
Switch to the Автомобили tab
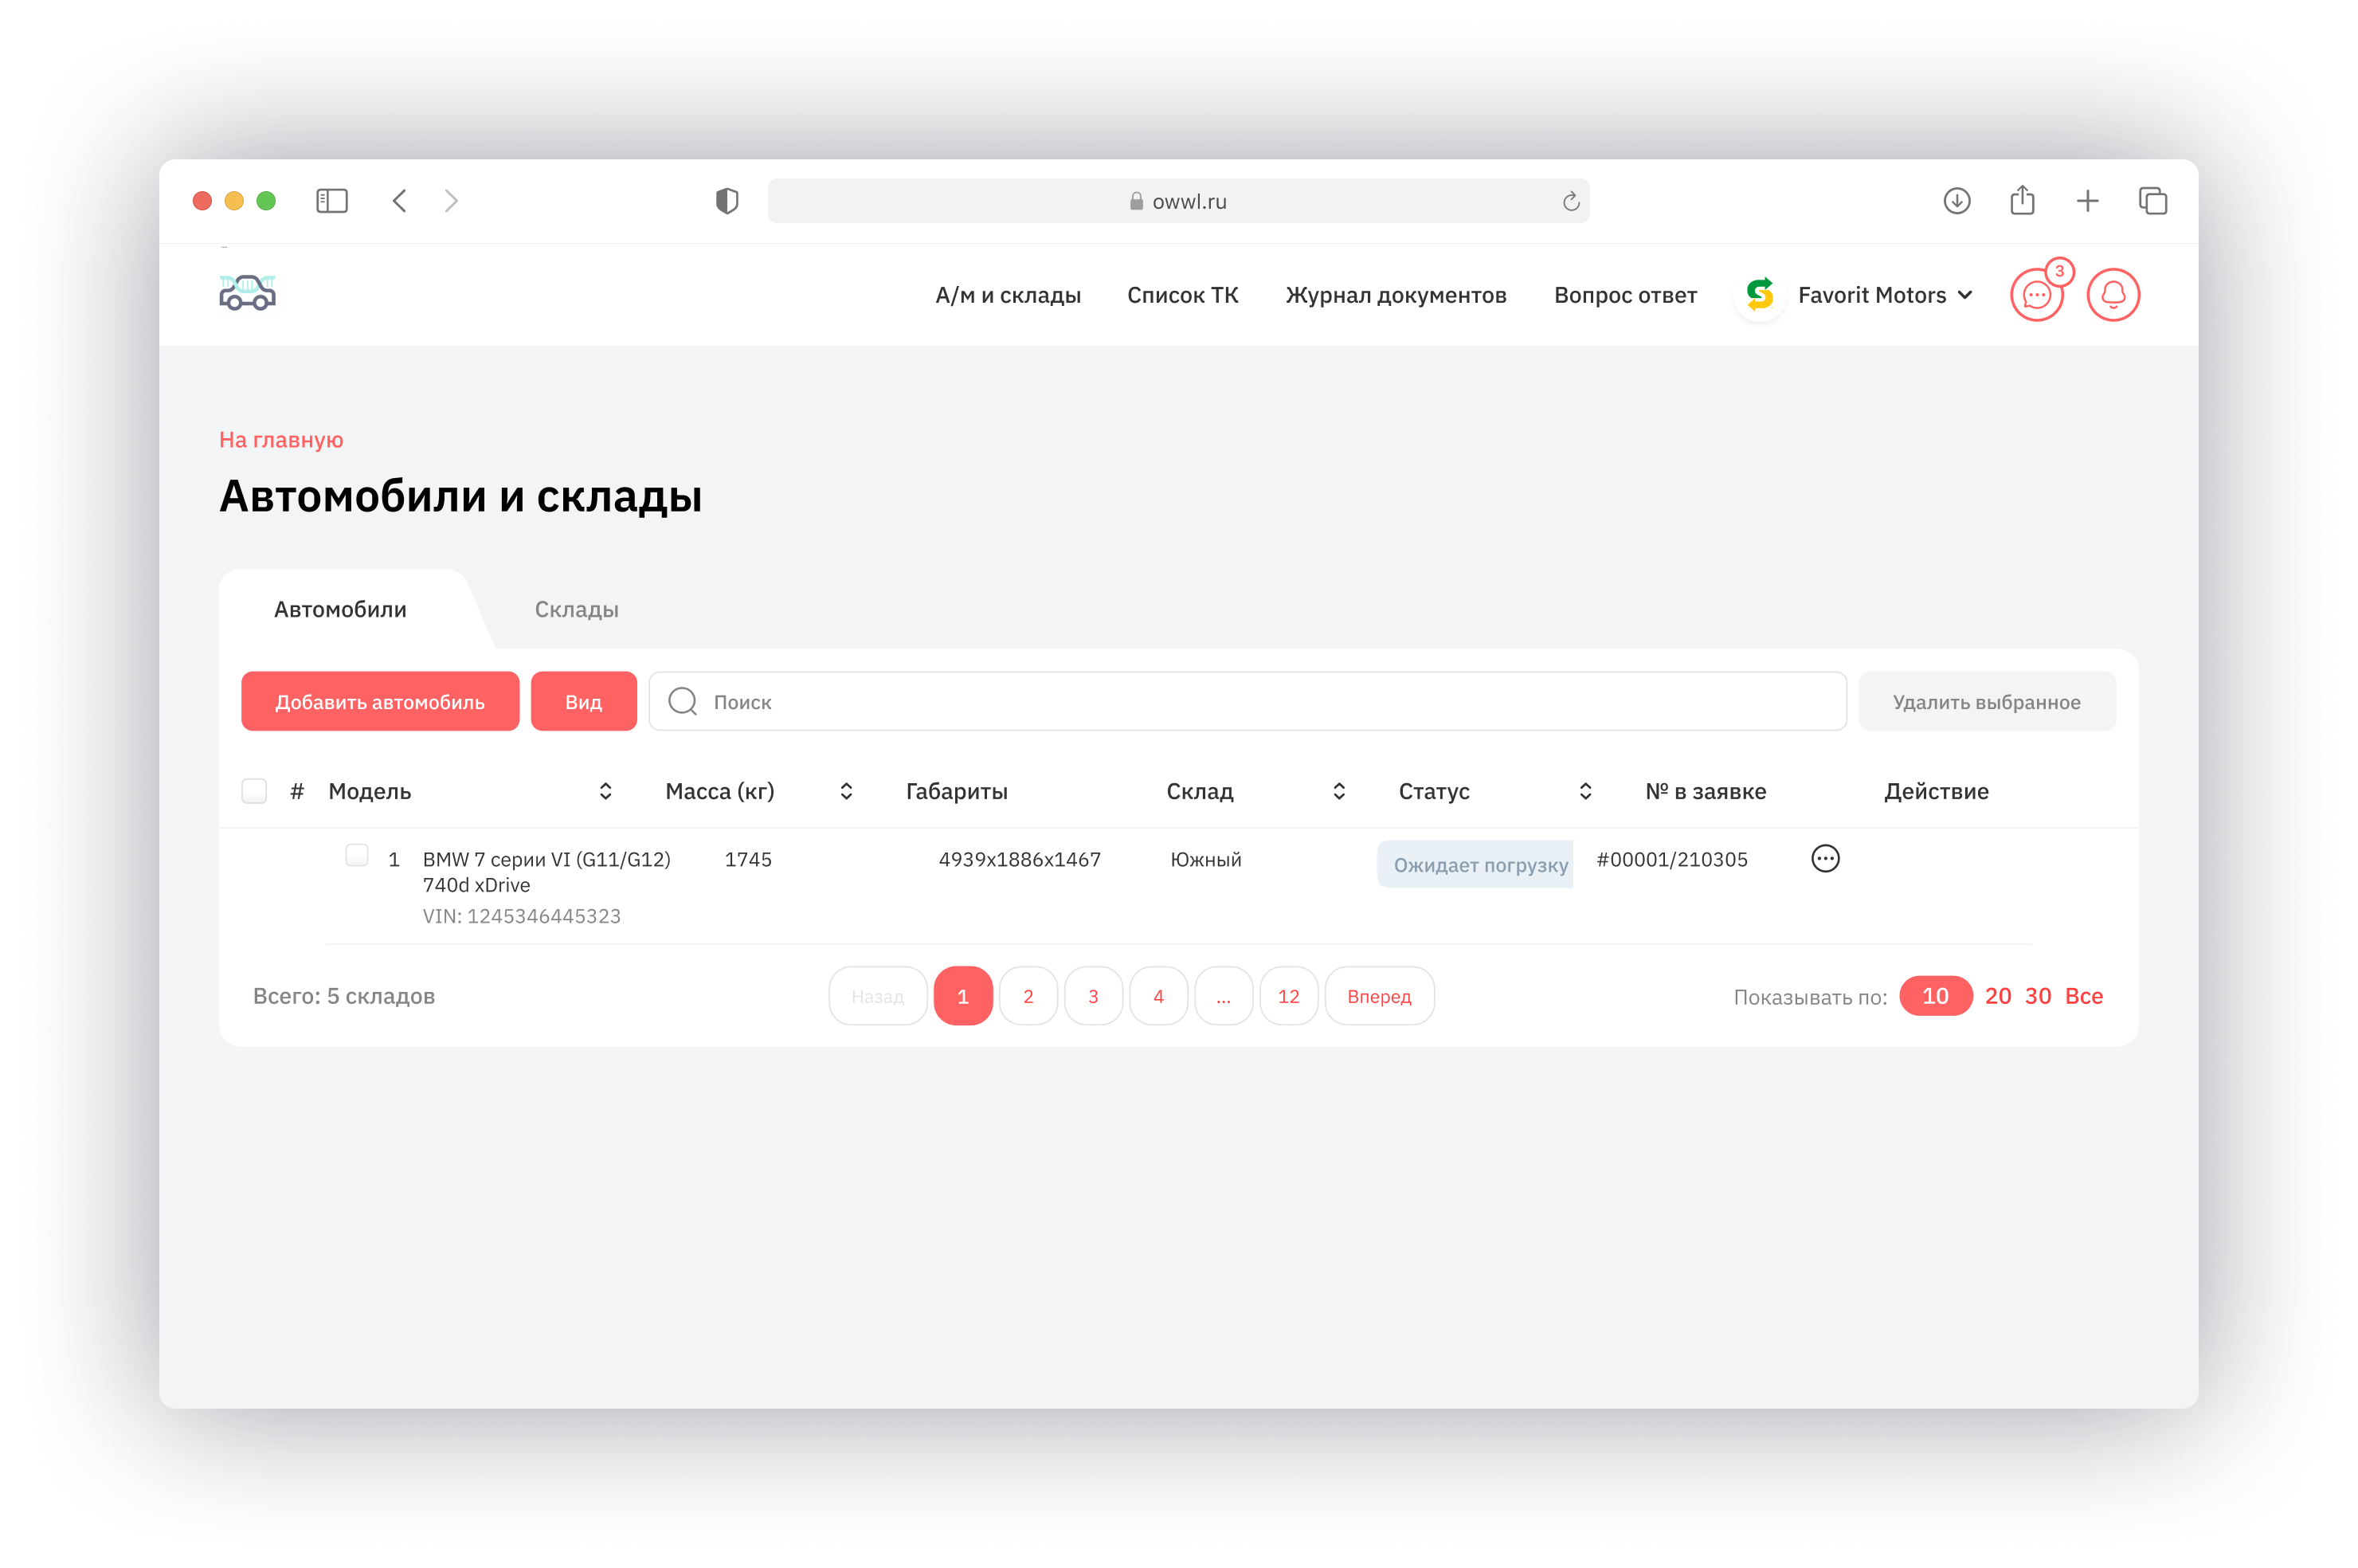point(340,609)
